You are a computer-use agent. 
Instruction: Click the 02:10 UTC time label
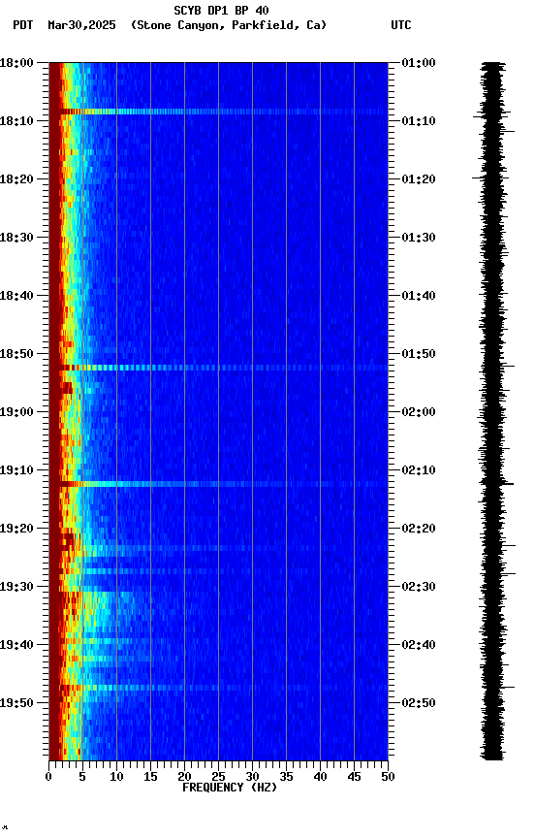(x=419, y=470)
